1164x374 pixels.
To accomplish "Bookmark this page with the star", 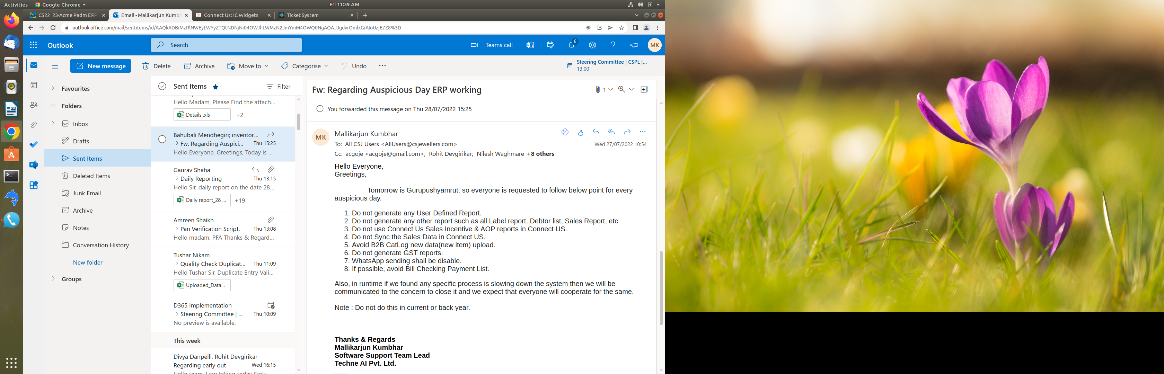I will coord(621,28).
